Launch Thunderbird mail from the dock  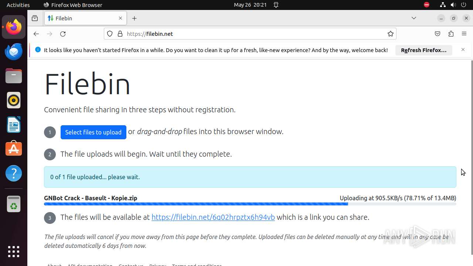[14, 51]
